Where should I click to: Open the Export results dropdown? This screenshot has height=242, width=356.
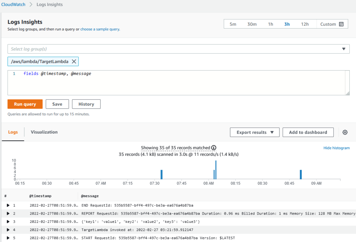click(254, 132)
